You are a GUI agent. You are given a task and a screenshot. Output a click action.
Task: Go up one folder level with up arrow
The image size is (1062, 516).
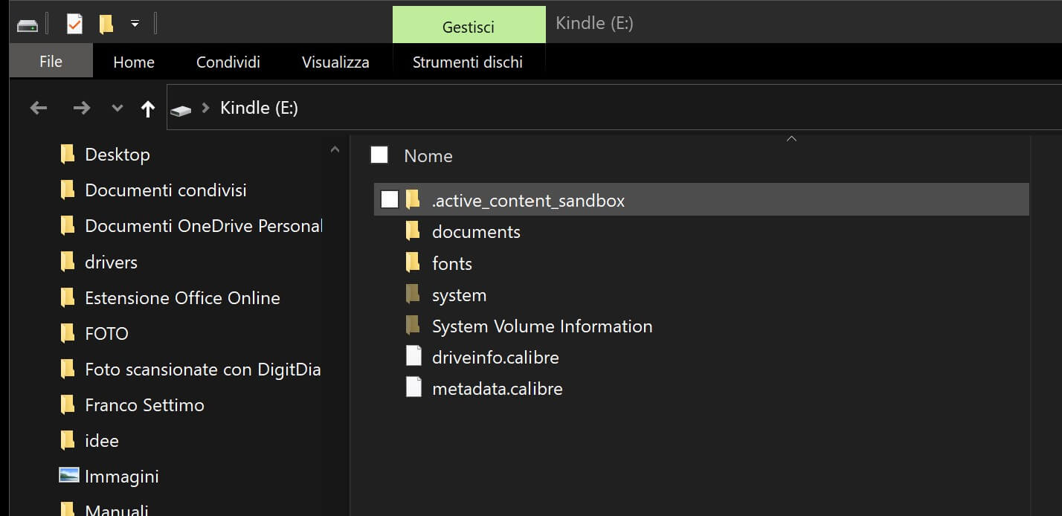[x=148, y=109]
